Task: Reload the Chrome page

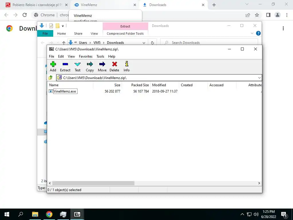Action: click(25, 15)
